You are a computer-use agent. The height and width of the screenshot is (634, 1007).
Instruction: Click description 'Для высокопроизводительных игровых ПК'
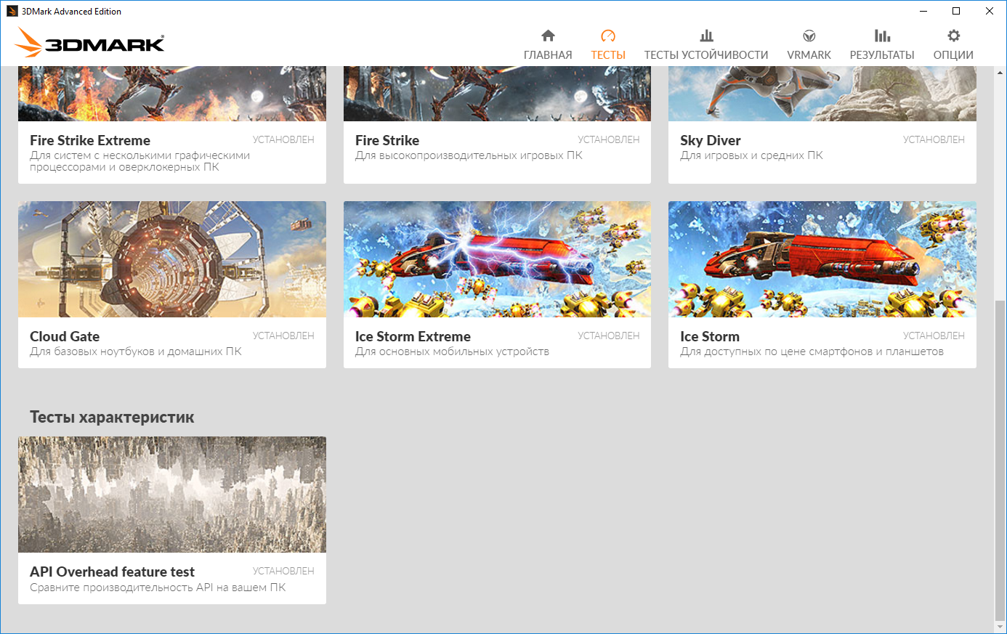pyautogui.click(x=469, y=155)
